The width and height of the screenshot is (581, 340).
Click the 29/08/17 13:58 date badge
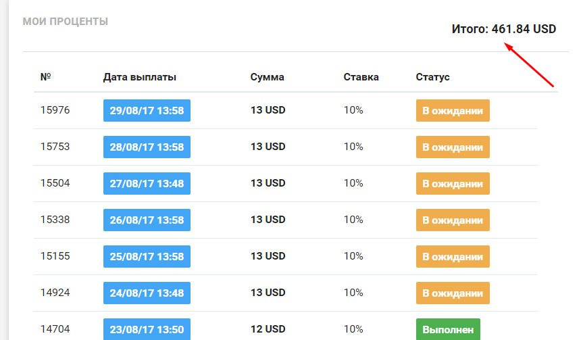pos(147,110)
